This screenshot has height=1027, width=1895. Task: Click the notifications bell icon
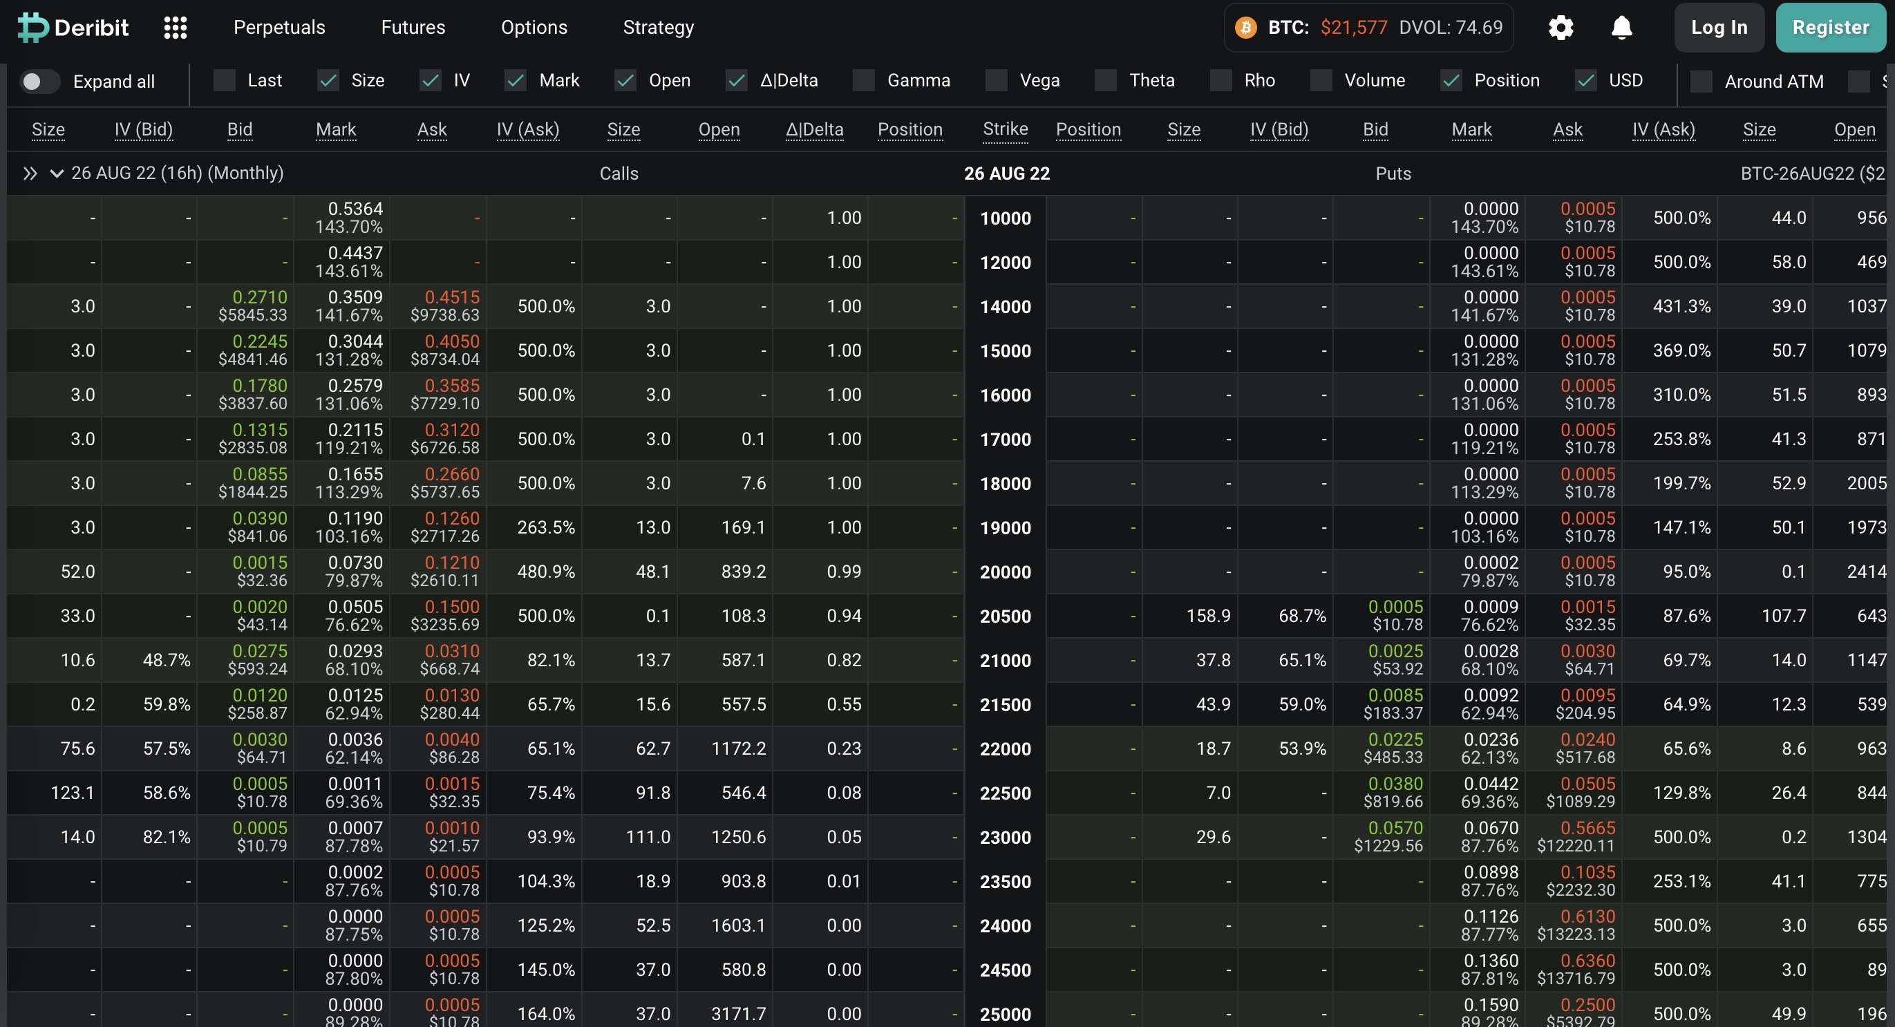[1621, 28]
